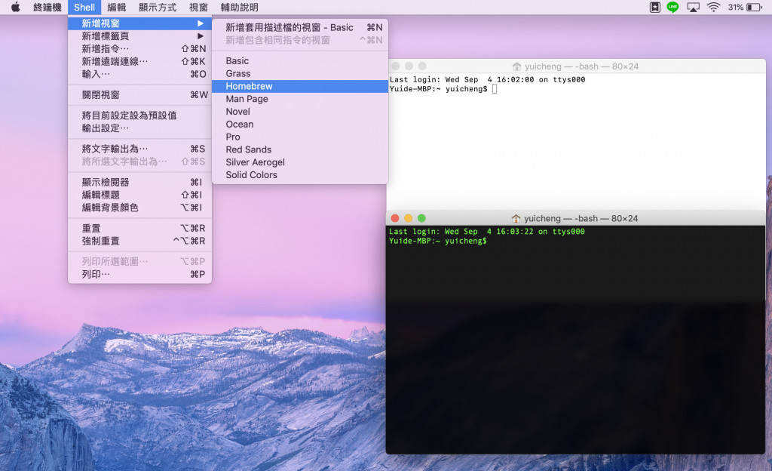Open new window with Man Page profile
Viewport: 772px width, 471px height.
pos(300,99)
